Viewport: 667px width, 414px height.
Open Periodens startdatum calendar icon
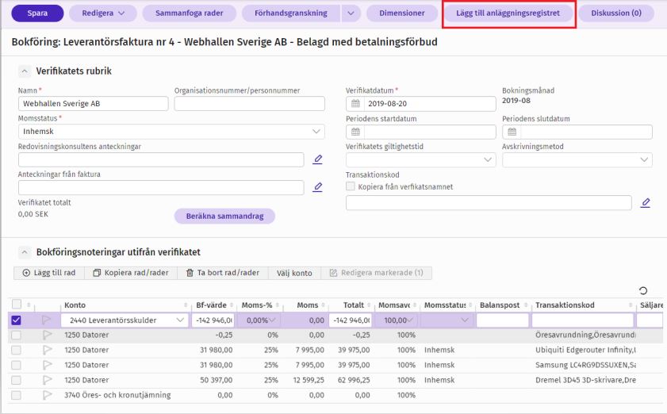pos(355,132)
